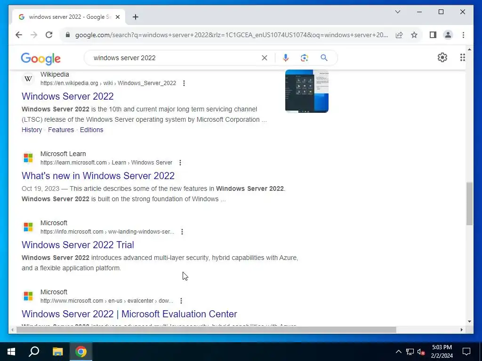Start a voice search with microphone
Viewport: 482px width, 361px height.
286,58
